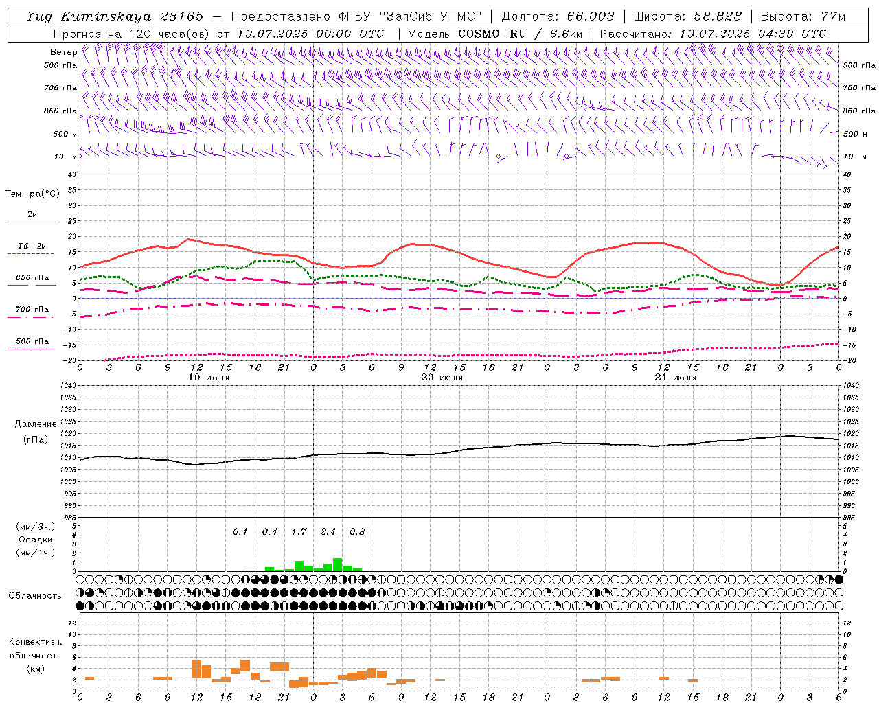
Task: Click the Тем-ра(°C) axis title
Action: click(x=32, y=194)
